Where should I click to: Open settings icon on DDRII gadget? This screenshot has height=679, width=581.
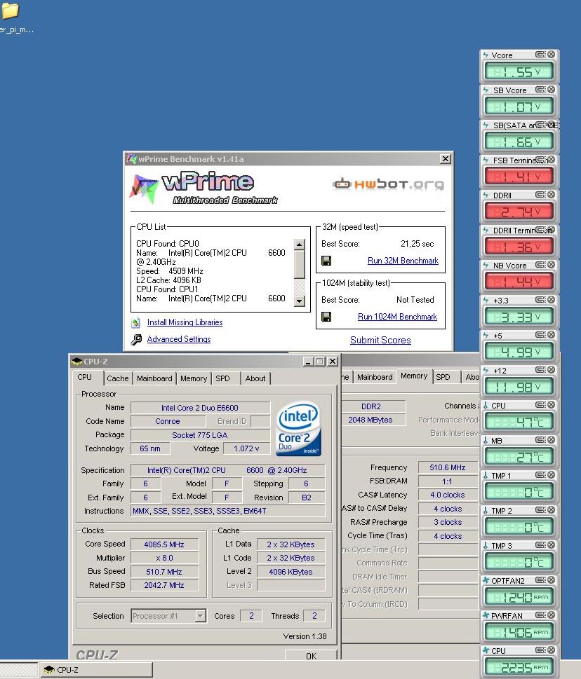tap(540, 195)
